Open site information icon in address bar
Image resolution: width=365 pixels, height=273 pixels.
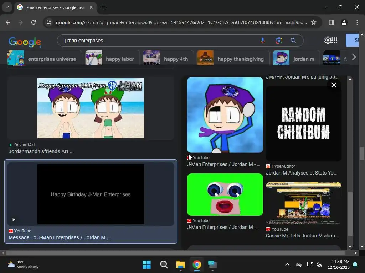coord(49,22)
